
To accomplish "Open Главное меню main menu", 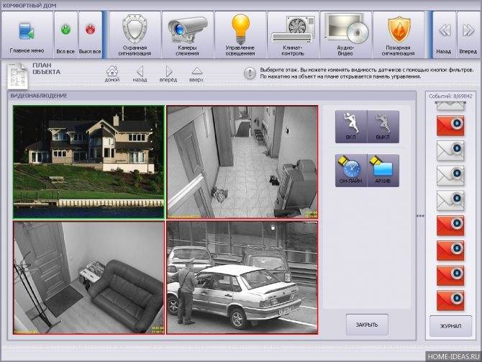I will pyautogui.click(x=27, y=35).
